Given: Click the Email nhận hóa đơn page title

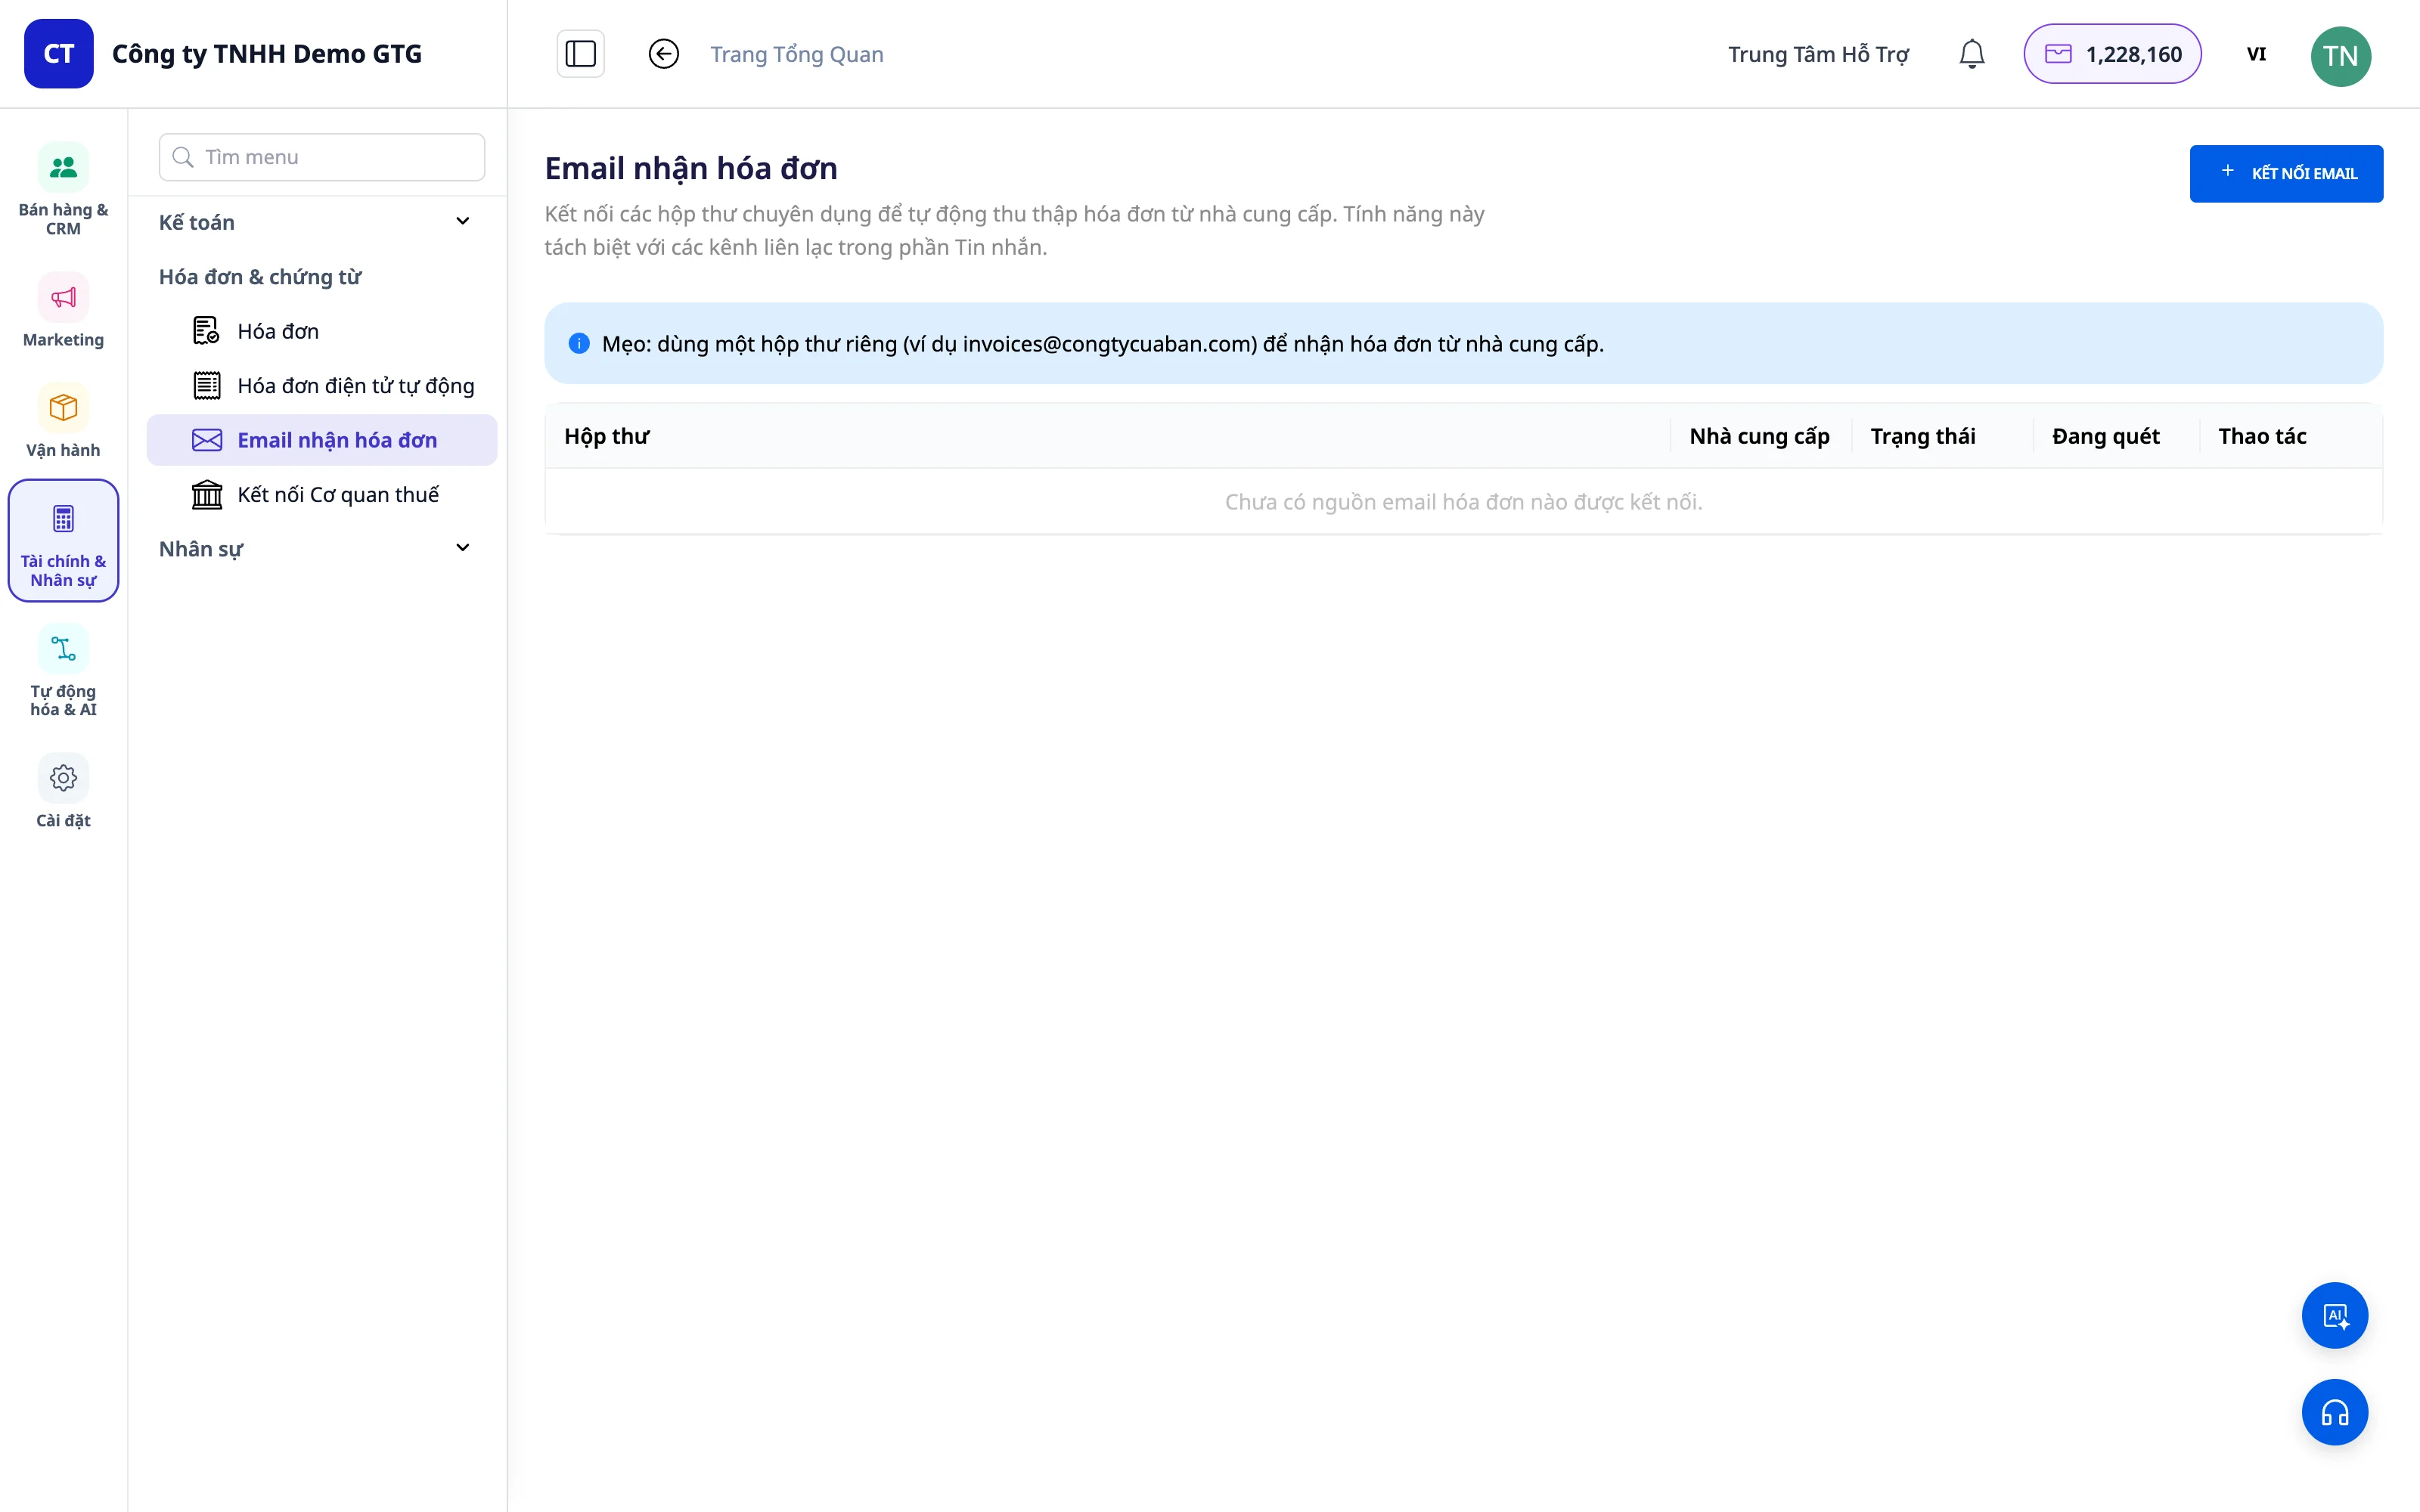Looking at the screenshot, I should (x=691, y=168).
